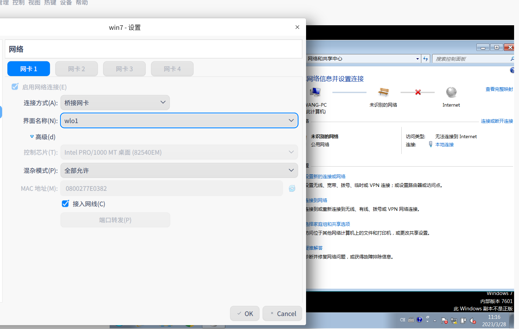Open the 连接方式 dropdown

(x=115, y=102)
